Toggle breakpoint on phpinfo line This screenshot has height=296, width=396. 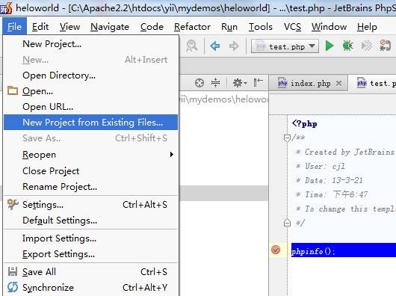[276, 250]
